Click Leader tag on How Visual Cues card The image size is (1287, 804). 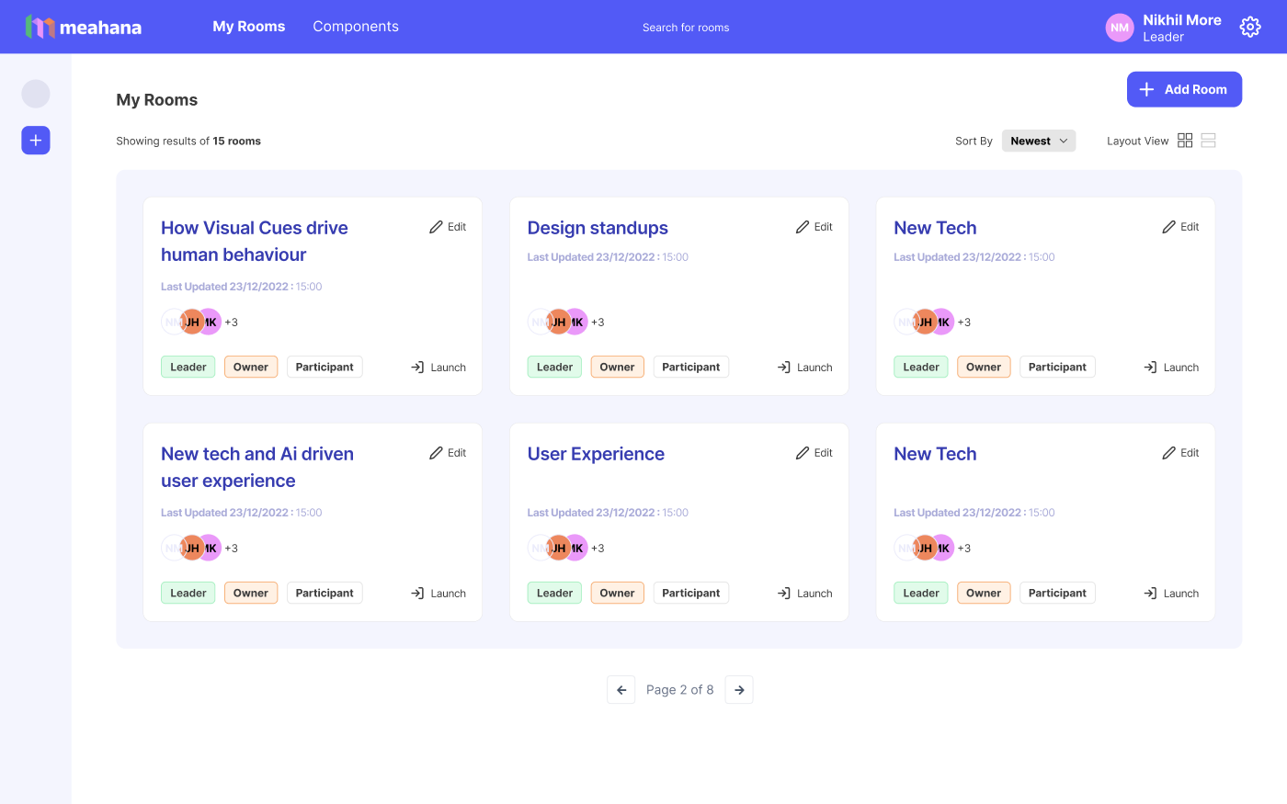[x=188, y=367]
